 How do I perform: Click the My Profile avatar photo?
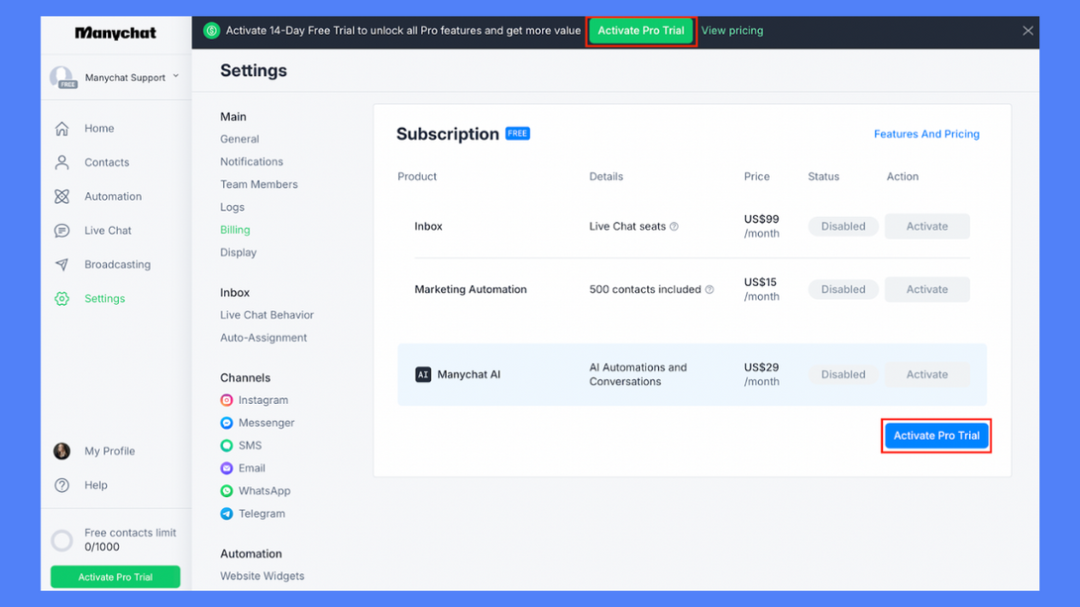click(62, 451)
